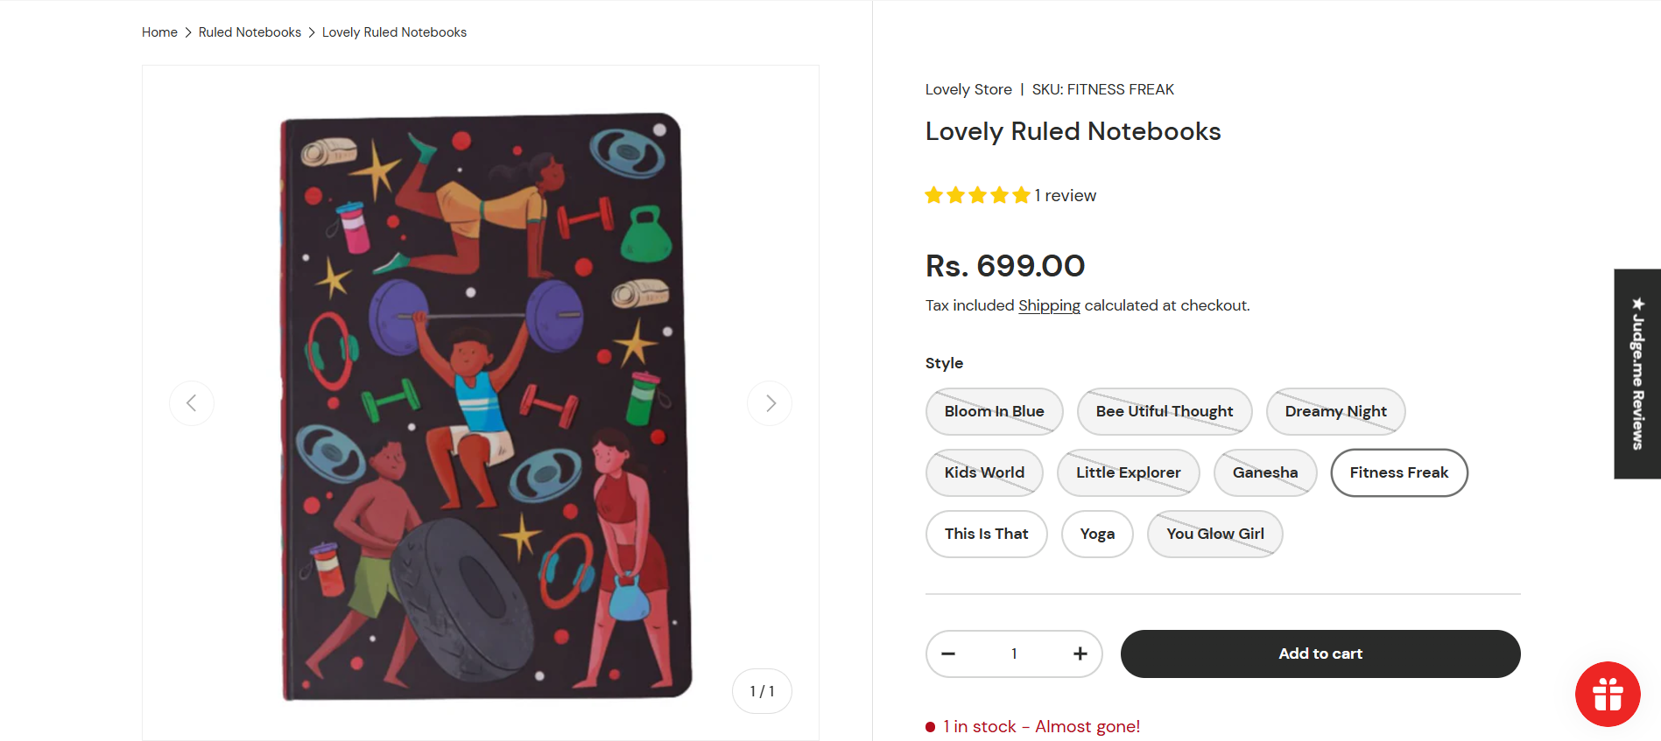The height and width of the screenshot is (741, 1661).
Task: Go to Home breadcrumb link
Action: pyautogui.click(x=159, y=32)
